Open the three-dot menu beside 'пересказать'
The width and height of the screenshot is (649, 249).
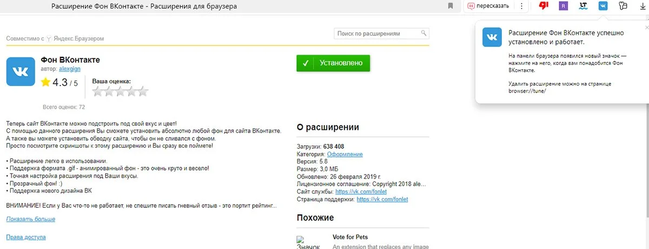coord(521,6)
